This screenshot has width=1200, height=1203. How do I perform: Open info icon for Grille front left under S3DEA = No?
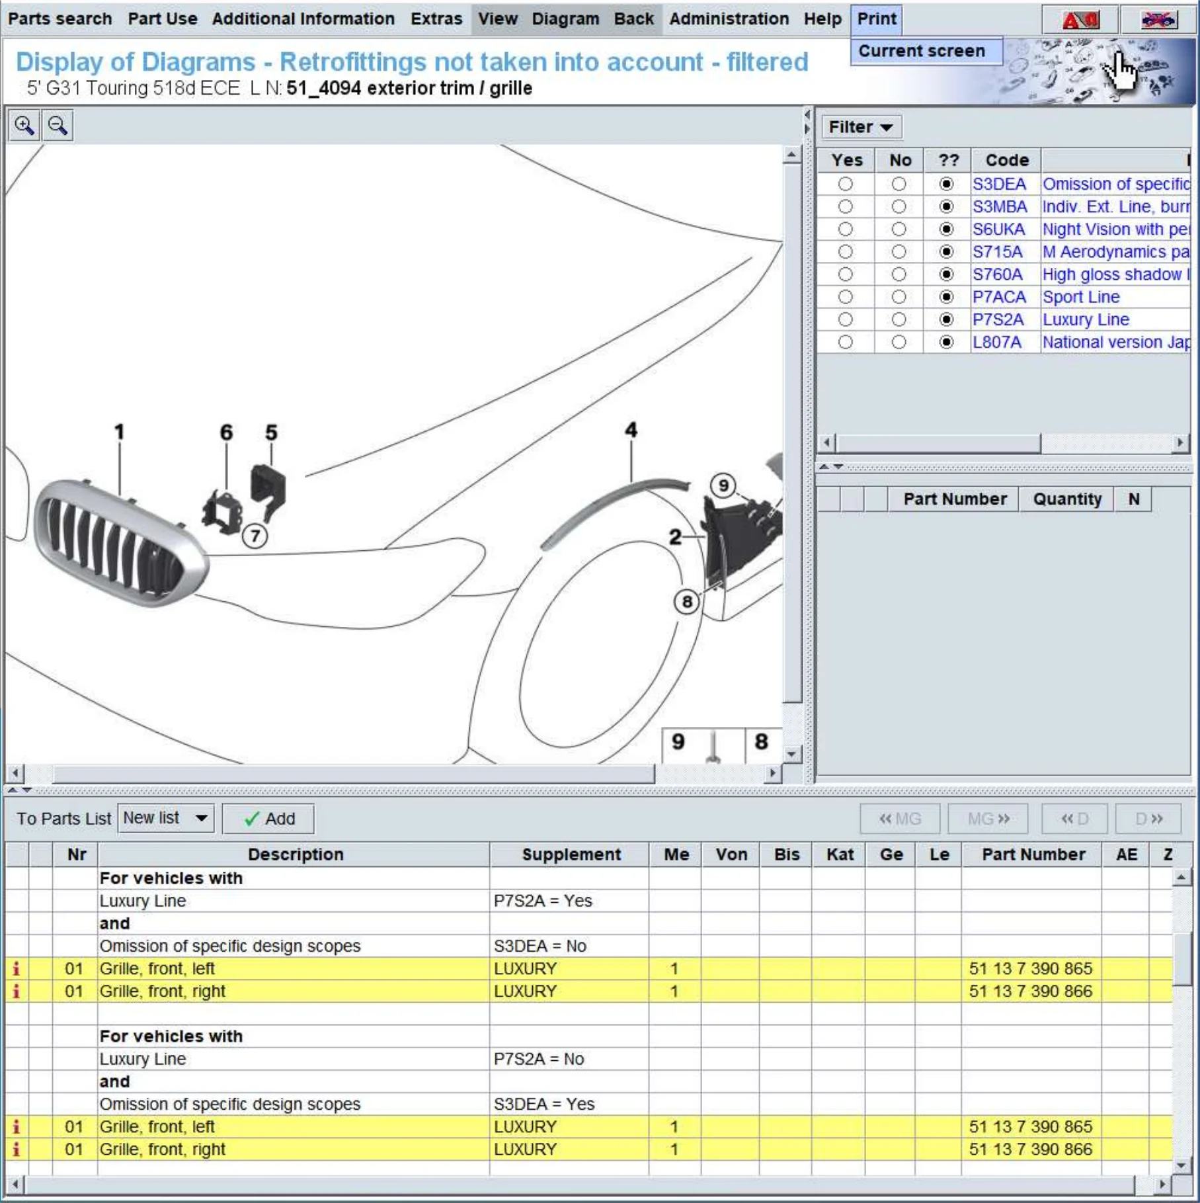click(17, 969)
